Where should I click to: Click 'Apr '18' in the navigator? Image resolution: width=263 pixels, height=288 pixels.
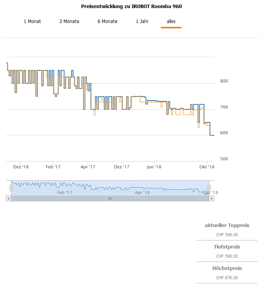tap(142, 193)
